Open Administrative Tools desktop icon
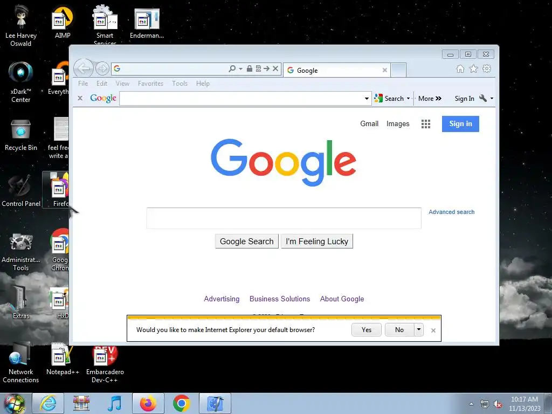The height and width of the screenshot is (414, 552). coord(21,252)
